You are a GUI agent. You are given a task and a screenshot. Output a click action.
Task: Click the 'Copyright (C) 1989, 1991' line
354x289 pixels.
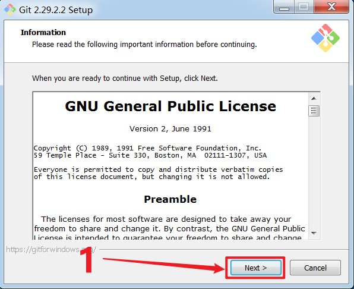pyautogui.click(x=147, y=148)
